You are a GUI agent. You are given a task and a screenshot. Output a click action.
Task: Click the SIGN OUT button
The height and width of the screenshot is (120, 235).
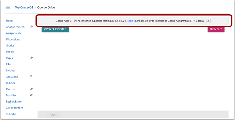point(216,29)
